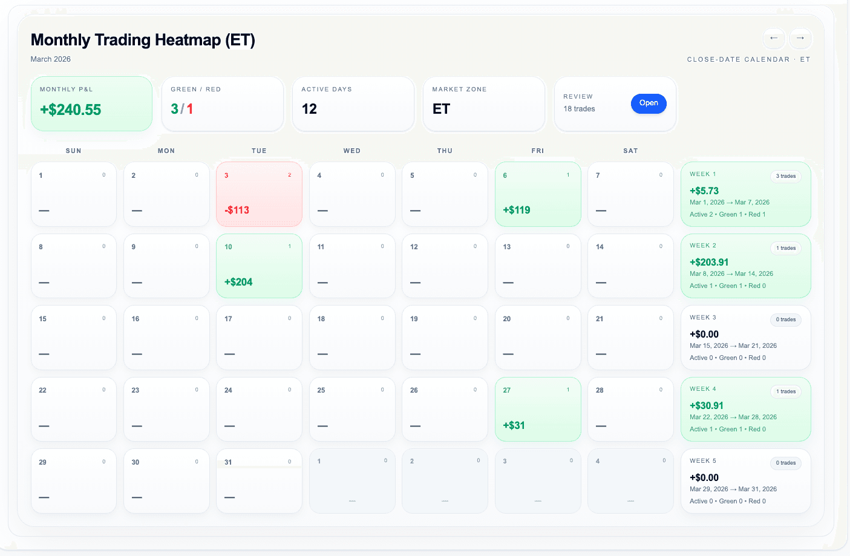Image resolution: width=850 pixels, height=556 pixels.
Task: Select the March 26 day cell
Action: coord(445,409)
